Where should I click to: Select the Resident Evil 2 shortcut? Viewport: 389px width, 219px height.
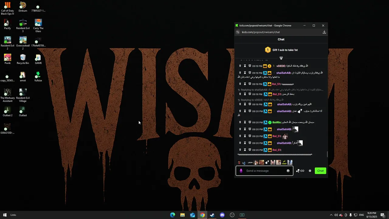[x=7, y=43]
